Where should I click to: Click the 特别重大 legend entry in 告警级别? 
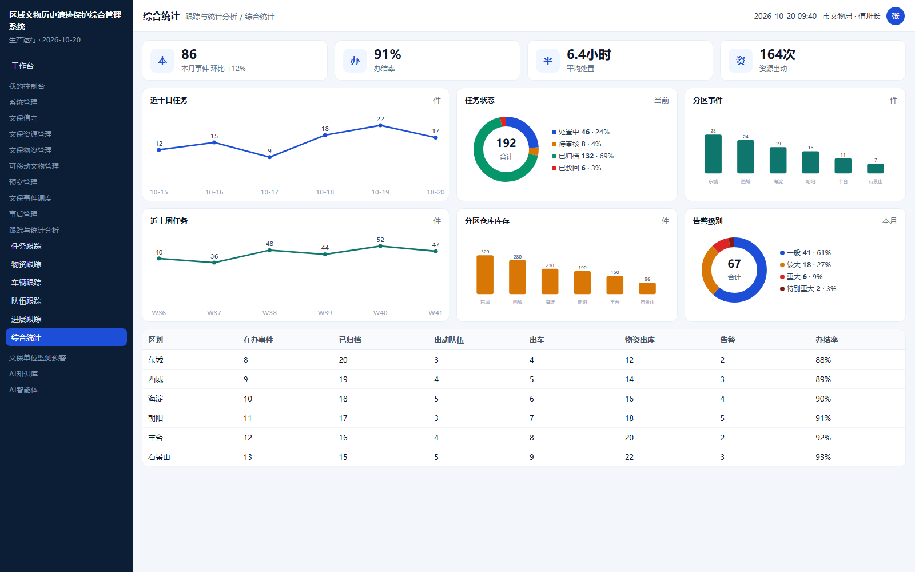tap(808, 289)
